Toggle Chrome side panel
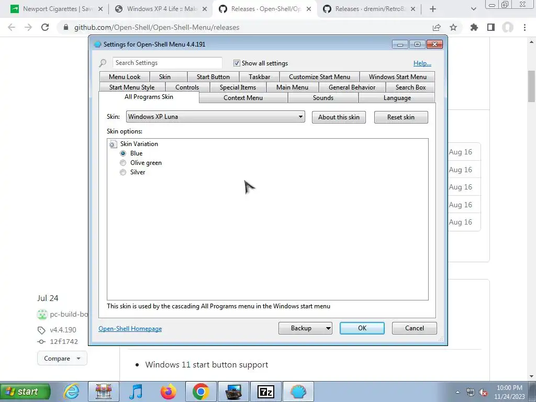The image size is (536, 402). [491, 27]
